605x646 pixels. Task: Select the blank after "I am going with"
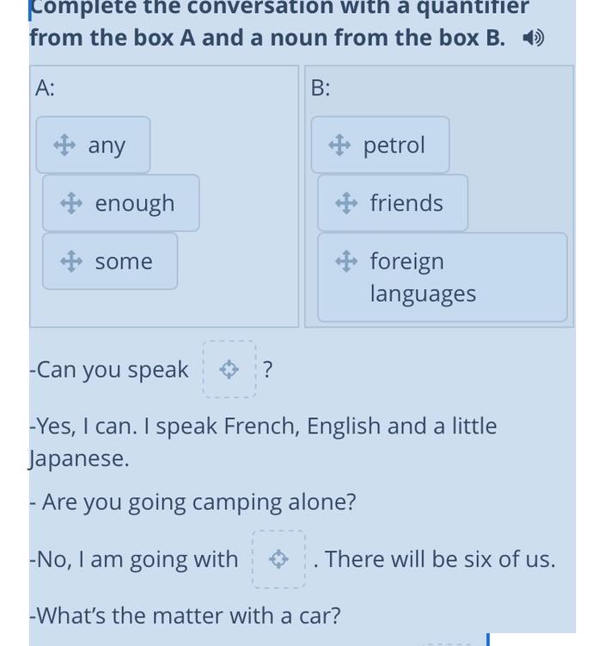pos(278,559)
